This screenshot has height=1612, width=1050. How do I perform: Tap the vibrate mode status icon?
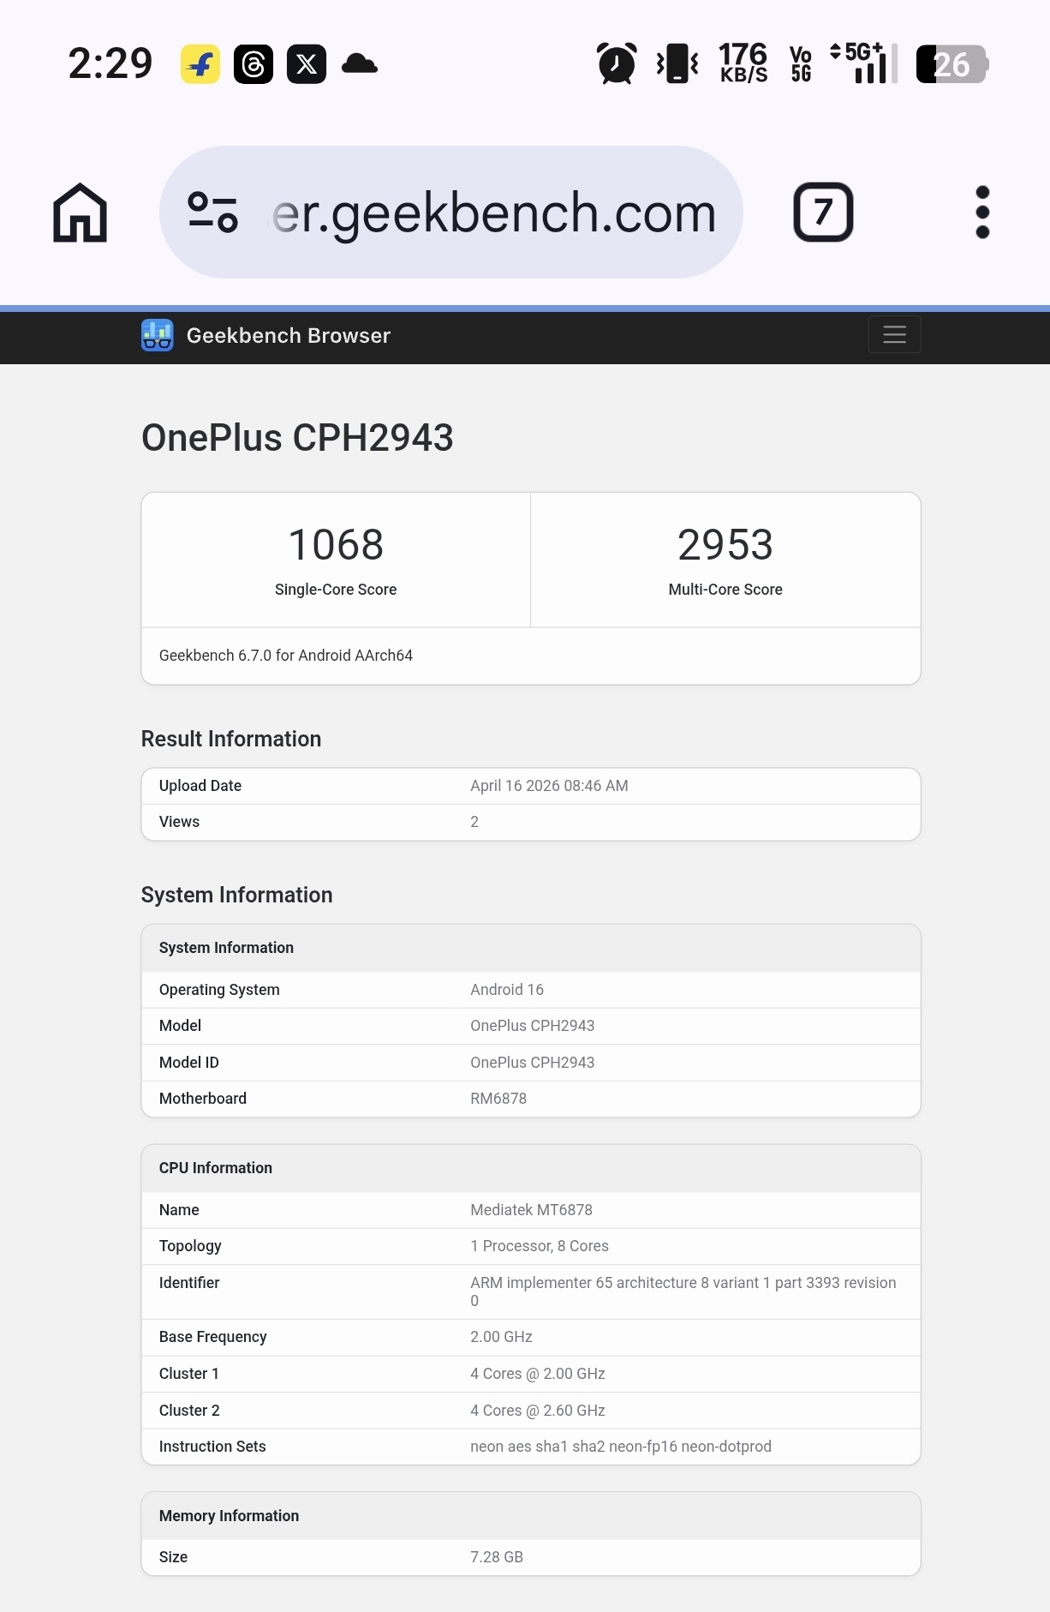pyautogui.click(x=677, y=64)
